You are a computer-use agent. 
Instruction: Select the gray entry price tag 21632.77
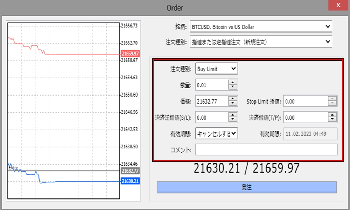coord(130,171)
